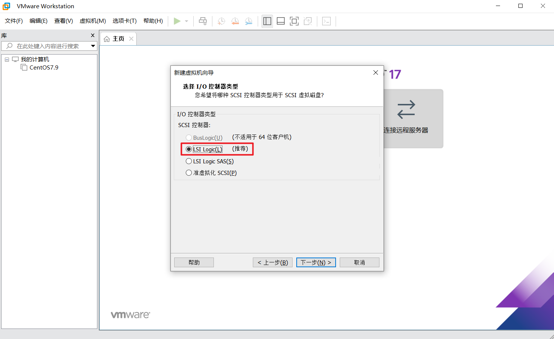Open the snapshot manager icon

pyautogui.click(x=249, y=21)
